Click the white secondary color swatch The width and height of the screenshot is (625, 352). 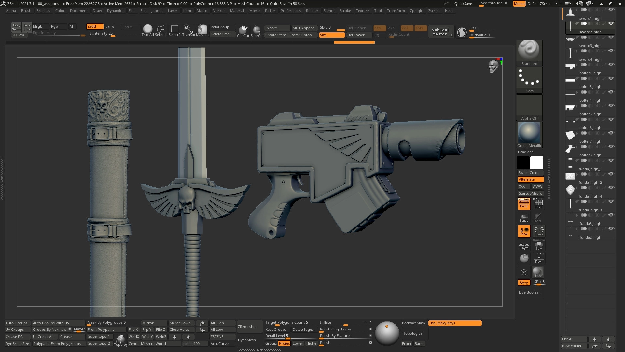(536, 163)
